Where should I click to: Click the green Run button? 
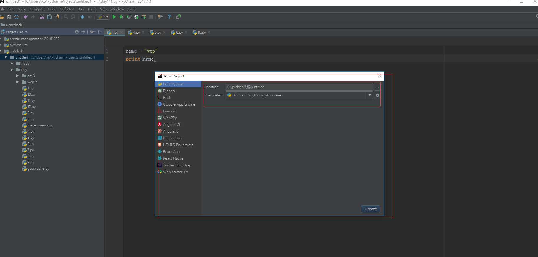[x=114, y=17]
